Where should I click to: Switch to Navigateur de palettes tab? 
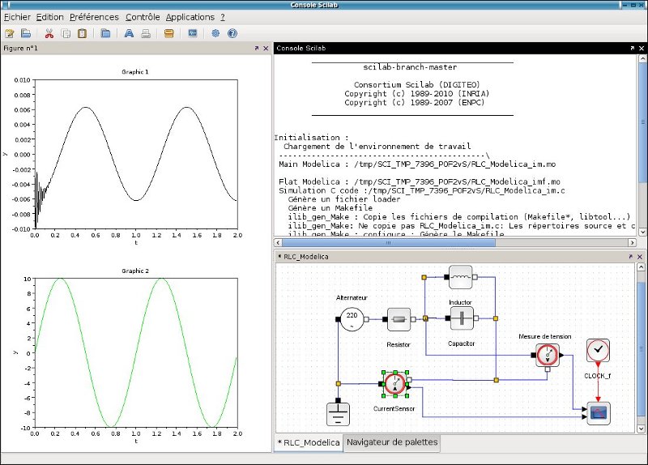point(393,442)
